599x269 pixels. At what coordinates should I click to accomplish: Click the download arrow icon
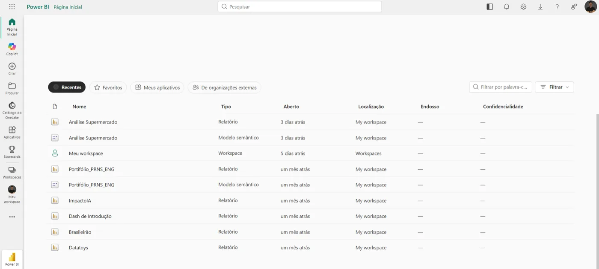coord(540,7)
